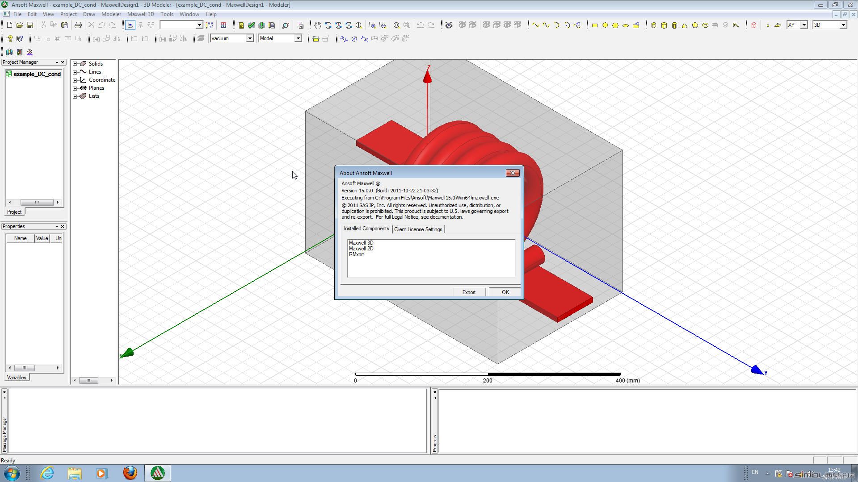Click the select mode object icon
Screen dimensions: 858x482
(x=130, y=25)
